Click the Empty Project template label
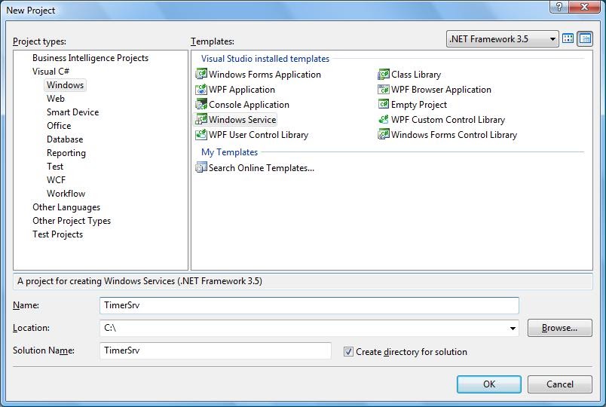 (419, 104)
